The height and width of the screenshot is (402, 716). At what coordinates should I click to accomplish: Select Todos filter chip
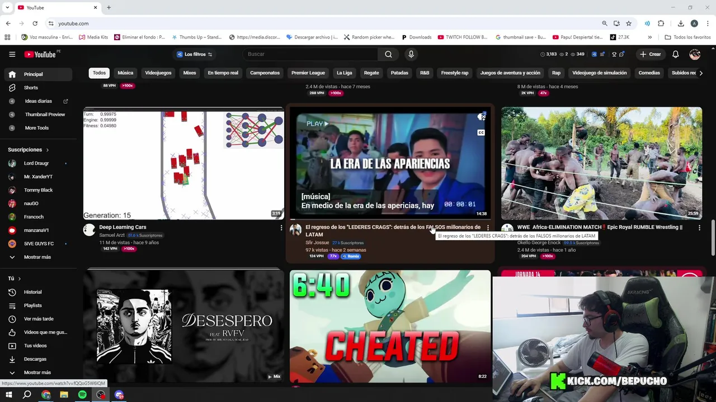99,73
